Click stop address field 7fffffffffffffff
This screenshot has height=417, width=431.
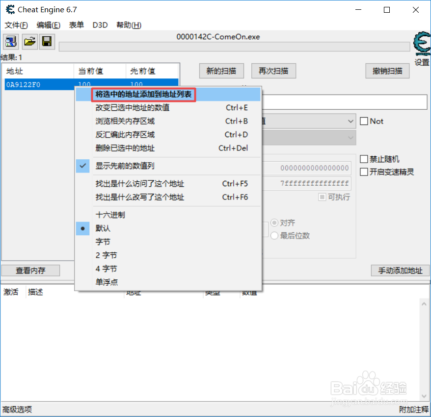click(x=306, y=183)
